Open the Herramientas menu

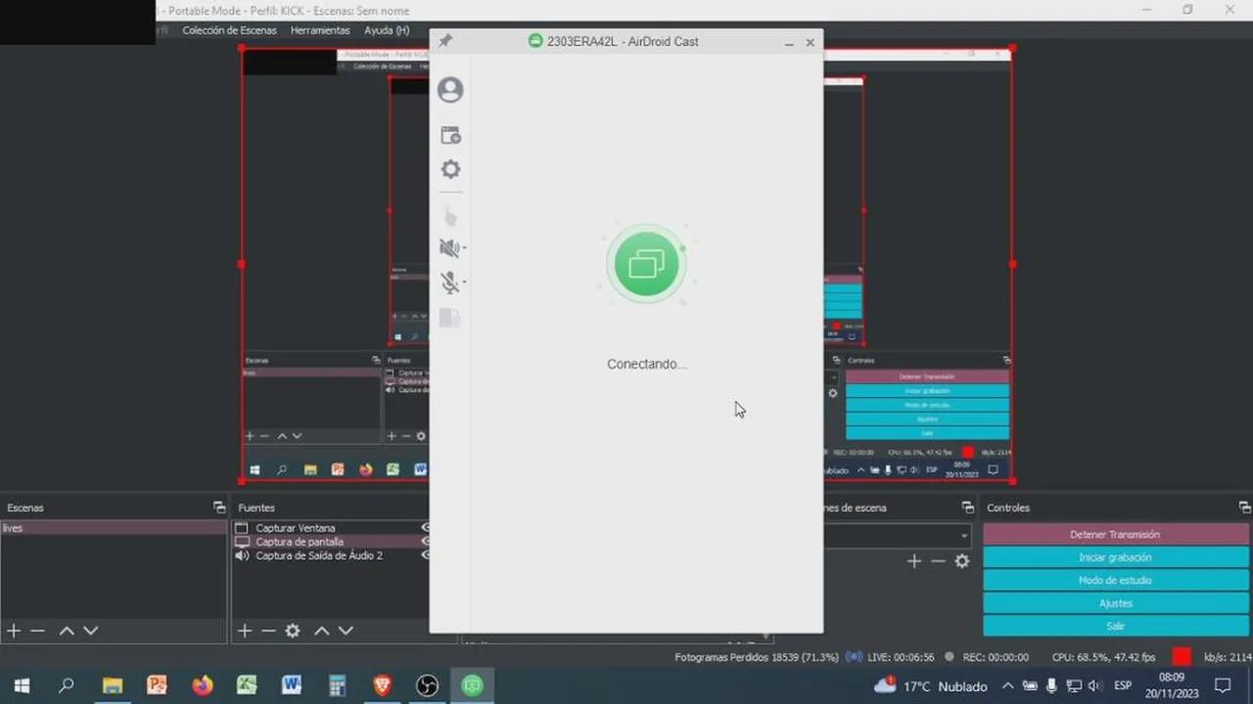click(x=319, y=30)
